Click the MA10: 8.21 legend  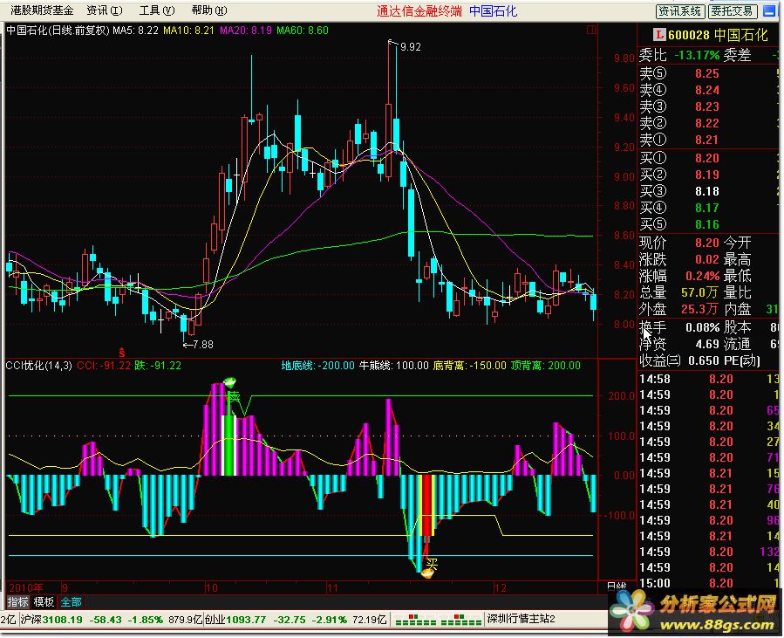pyautogui.click(x=188, y=30)
